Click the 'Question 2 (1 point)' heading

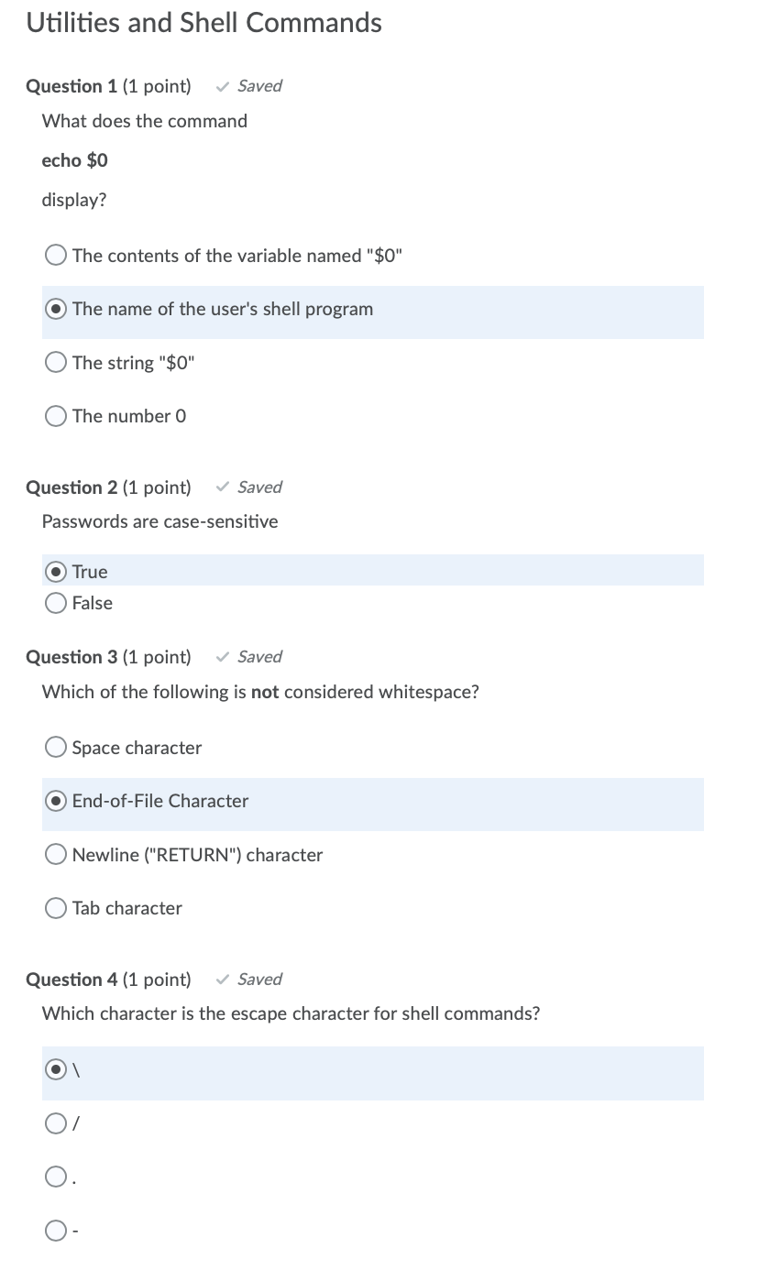[108, 487]
